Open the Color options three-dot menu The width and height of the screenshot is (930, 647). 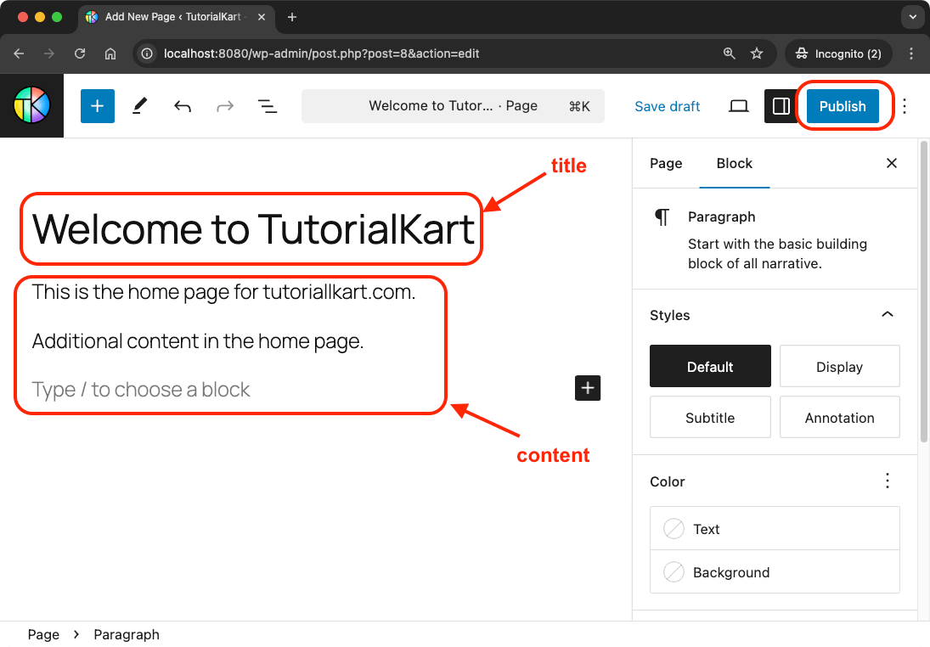click(887, 481)
